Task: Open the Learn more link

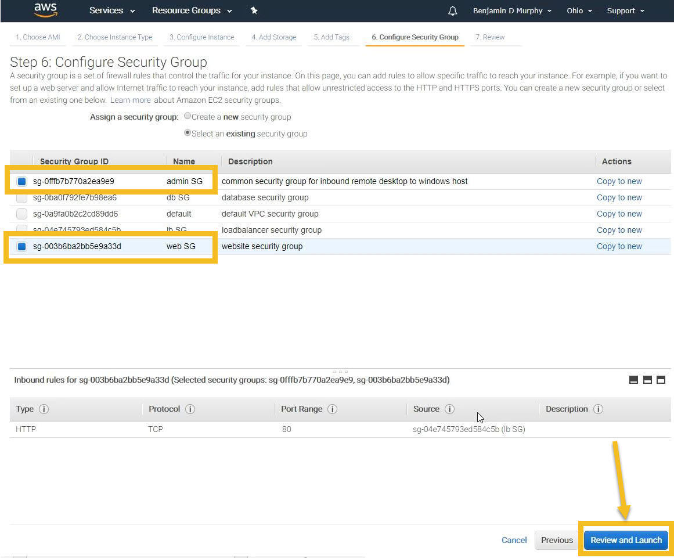Action: tap(130, 100)
